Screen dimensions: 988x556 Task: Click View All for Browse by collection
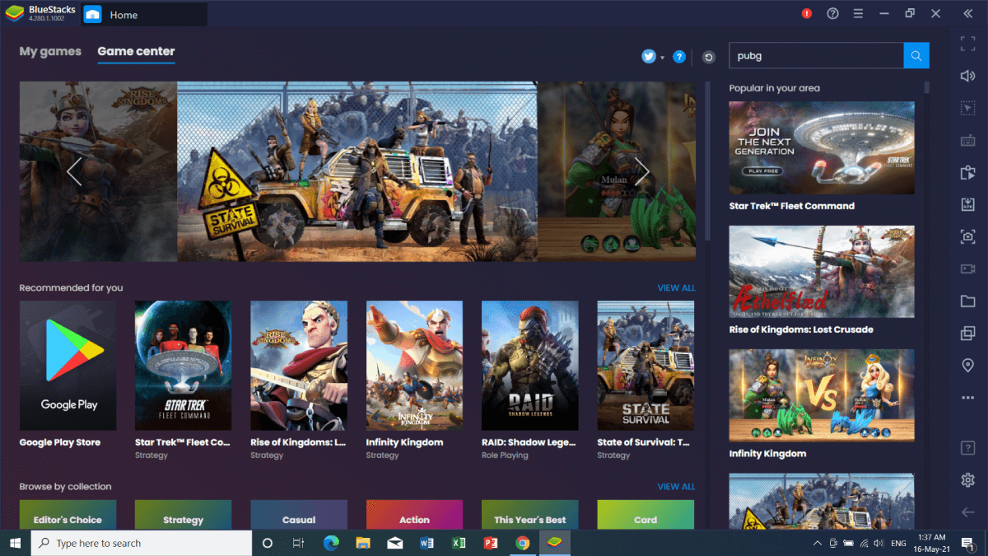click(x=676, y=486)
